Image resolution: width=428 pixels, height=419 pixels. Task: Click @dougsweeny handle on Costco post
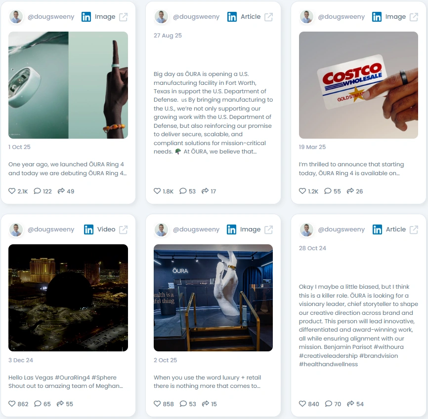click(341, 17)
